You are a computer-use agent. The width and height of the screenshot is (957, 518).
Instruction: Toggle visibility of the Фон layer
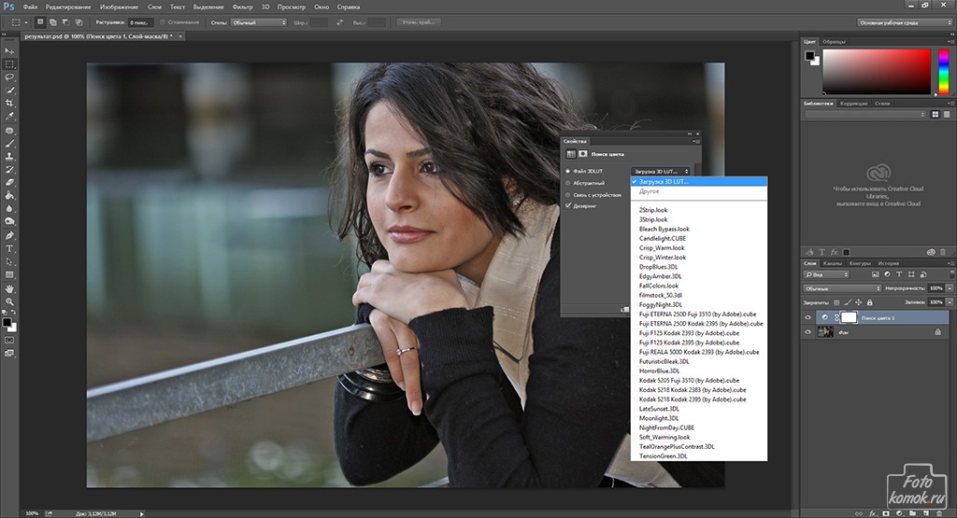pos(809,332)
